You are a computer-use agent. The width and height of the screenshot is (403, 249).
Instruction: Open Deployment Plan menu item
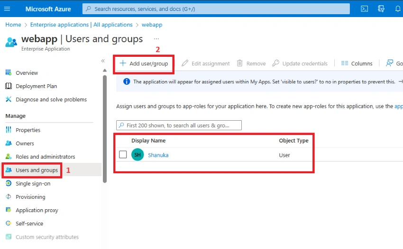pos(36,86)
